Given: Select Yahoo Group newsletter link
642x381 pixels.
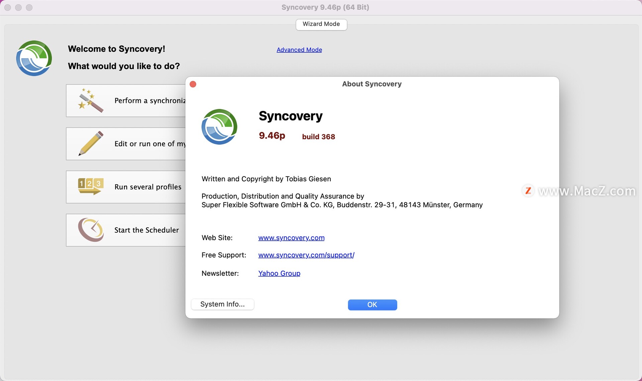Looking at the screenshot, I should 279,273.
